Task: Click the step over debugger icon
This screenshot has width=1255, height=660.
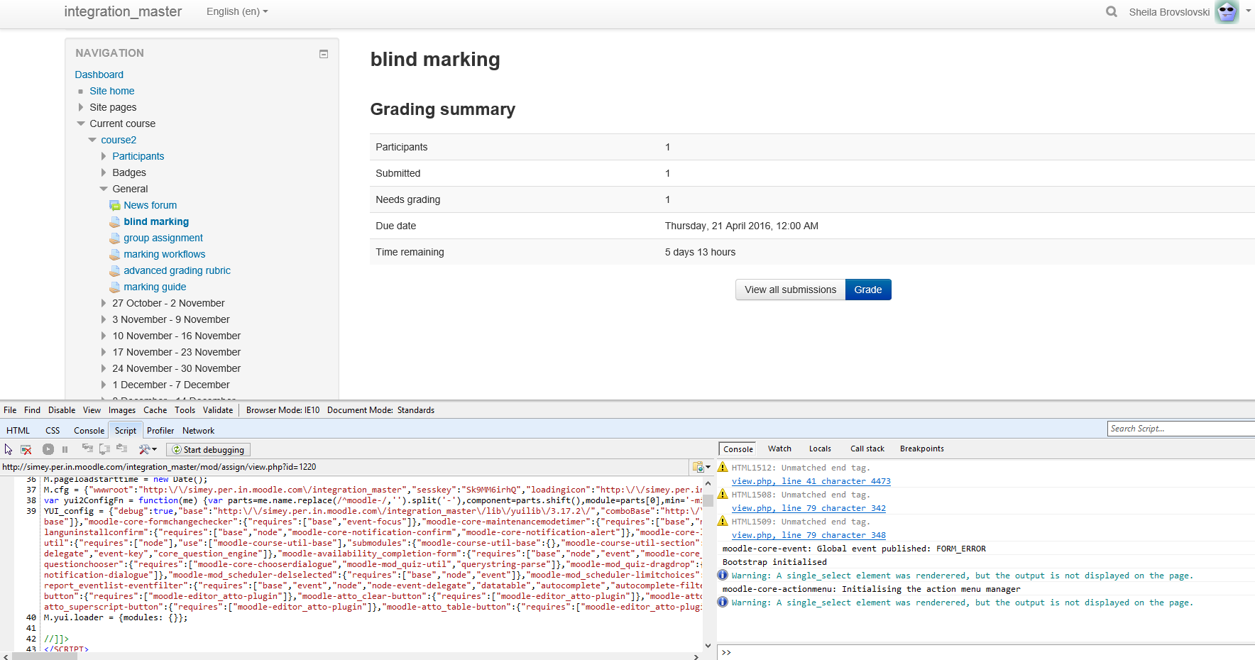Action: pyautogui.click(x=104, y=449)
